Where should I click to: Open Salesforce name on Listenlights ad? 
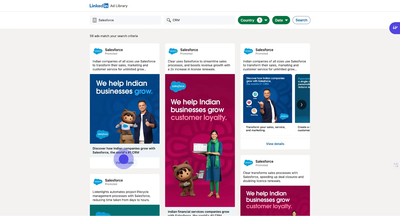click(x=114, y=180)
